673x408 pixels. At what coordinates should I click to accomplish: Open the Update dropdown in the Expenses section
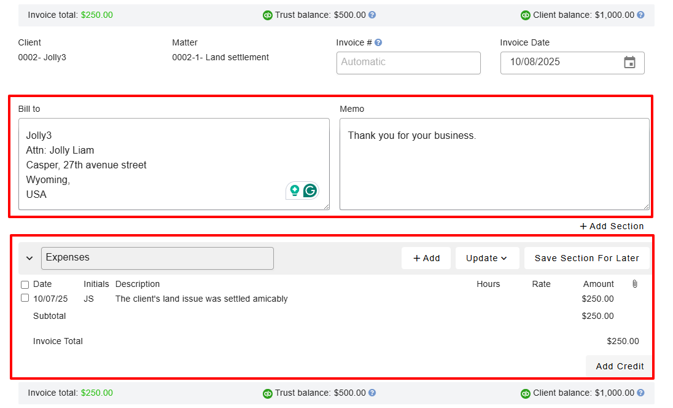pyautogui.click(x=487, y=258)
